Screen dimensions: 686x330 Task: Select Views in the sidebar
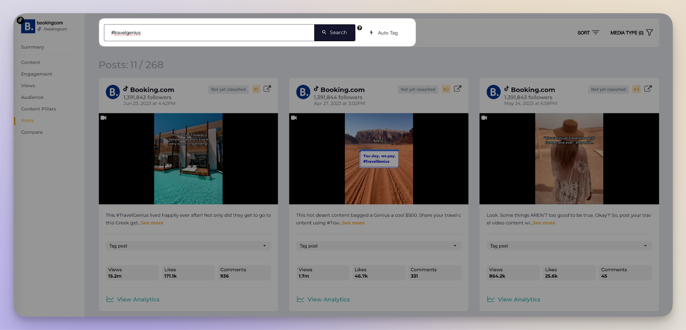[x=28, y=86]
